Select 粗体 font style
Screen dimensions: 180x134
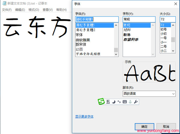click(137, 35)
